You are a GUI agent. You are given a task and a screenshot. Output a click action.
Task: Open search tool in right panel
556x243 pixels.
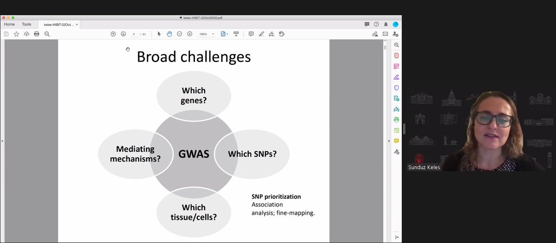(396, 45)
